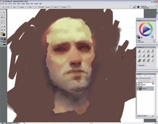Toggle visibility of the Canvas layer
The height and width of the screenshot is (124, 158).
point(138,88)
